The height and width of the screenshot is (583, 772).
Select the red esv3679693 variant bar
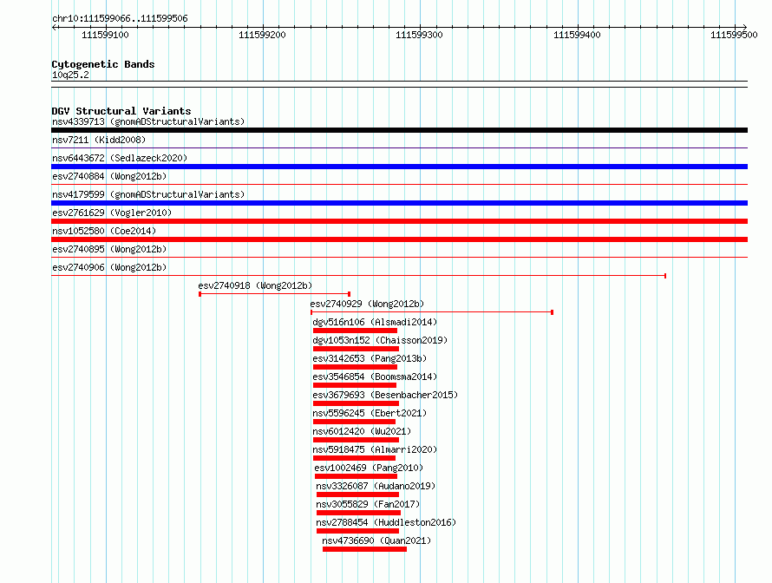(356, 403)
